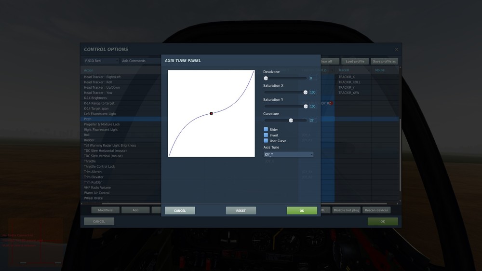This screenshot has height=271, width=482.
Task: Select the Pitch action row
Action: (121, 119)
